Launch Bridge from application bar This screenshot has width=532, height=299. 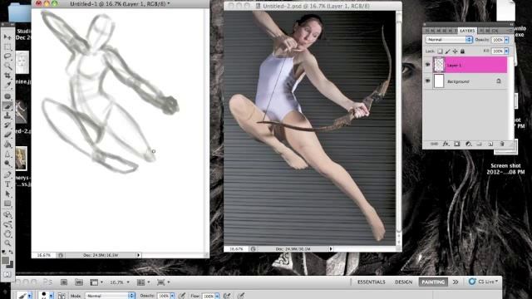(x=63, y=282)
